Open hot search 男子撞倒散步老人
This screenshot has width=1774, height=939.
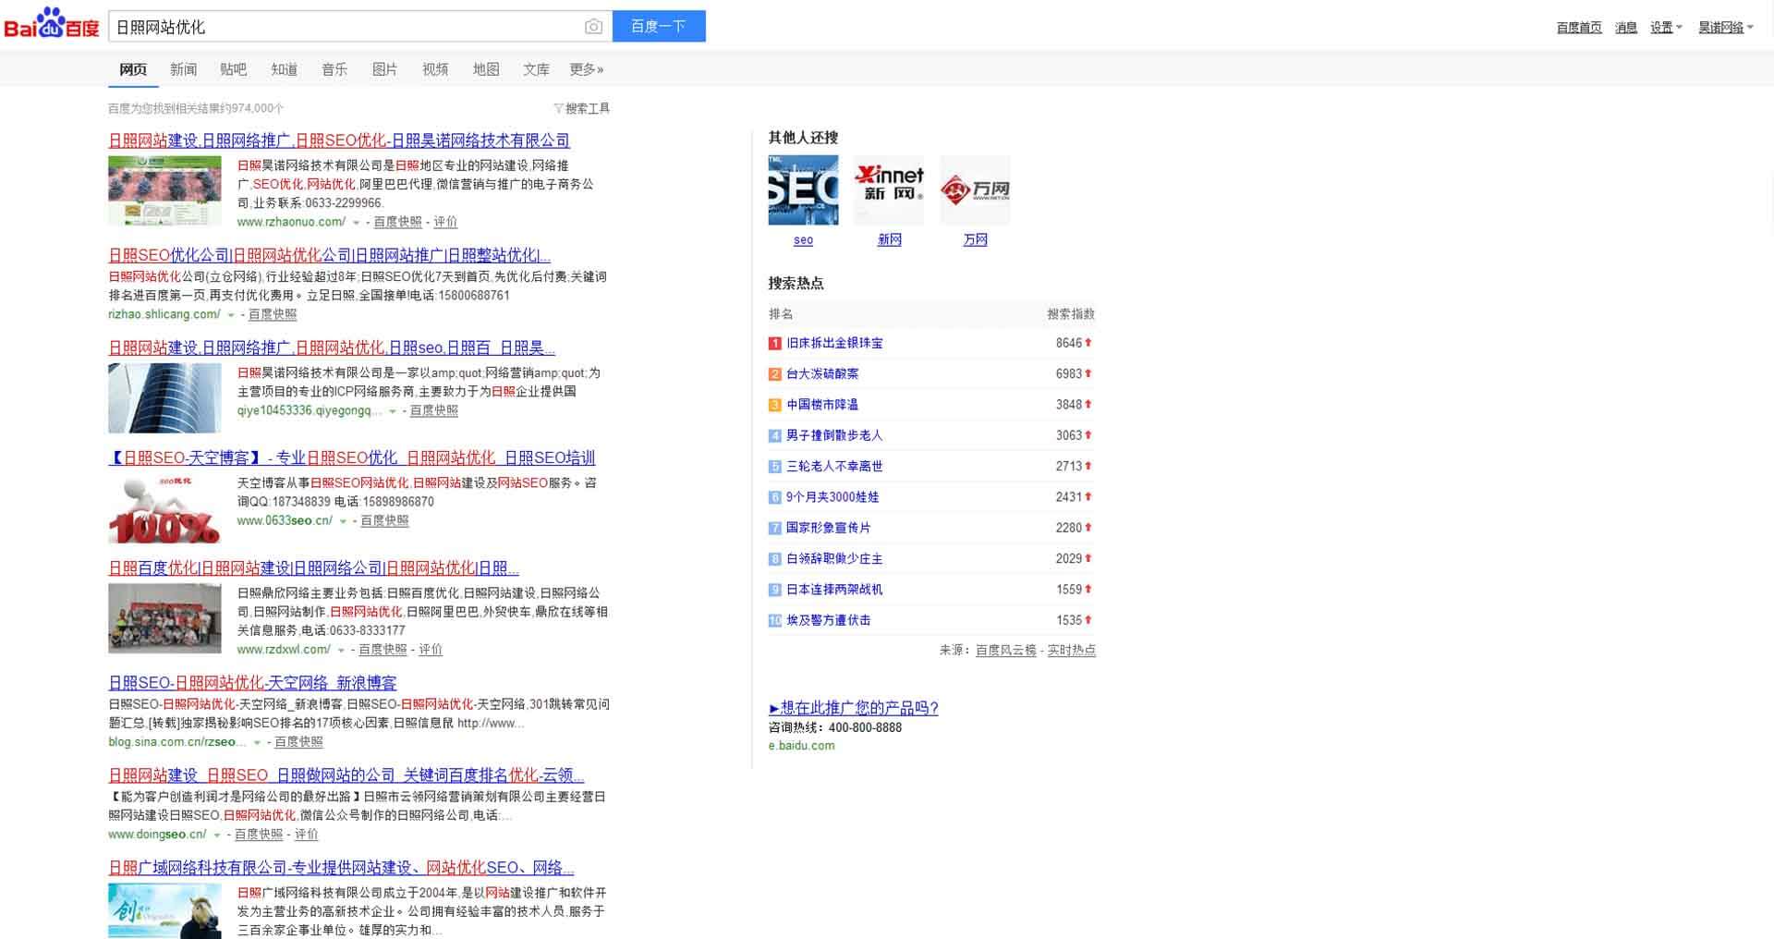coord(834,435)
